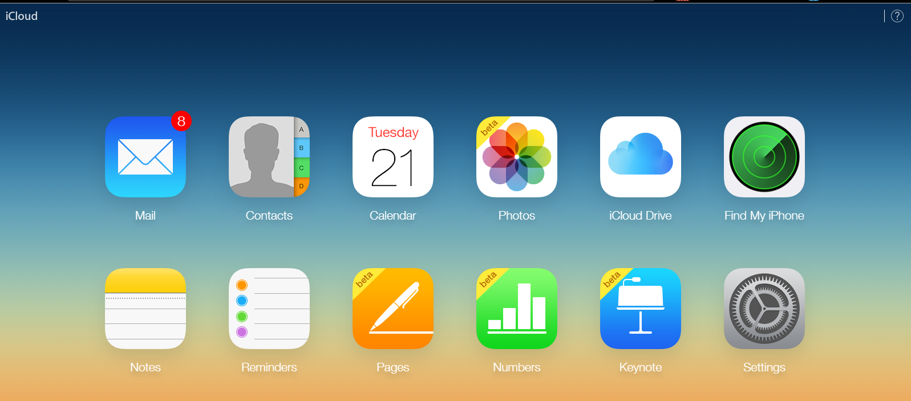Launch the Keynote beta app icon
Screen dimensions: 911x401
click(641, 309)
